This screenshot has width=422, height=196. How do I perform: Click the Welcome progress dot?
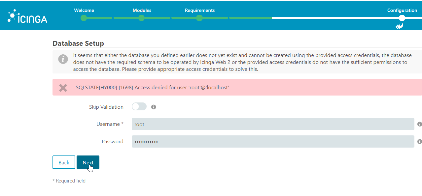pos(84,18)
